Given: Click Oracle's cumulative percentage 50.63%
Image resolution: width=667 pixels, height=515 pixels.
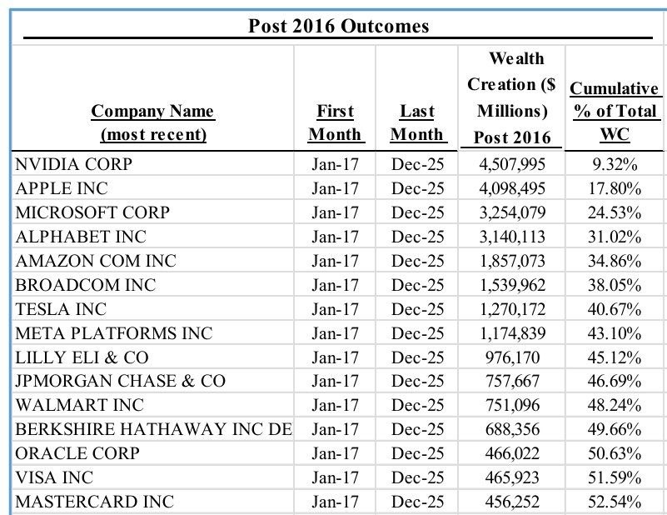Looking at the screenshot, I should (614, 454).
